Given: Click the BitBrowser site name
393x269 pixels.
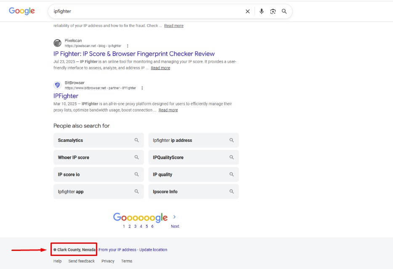Looking at the screenshot, I should coord(74,83).
